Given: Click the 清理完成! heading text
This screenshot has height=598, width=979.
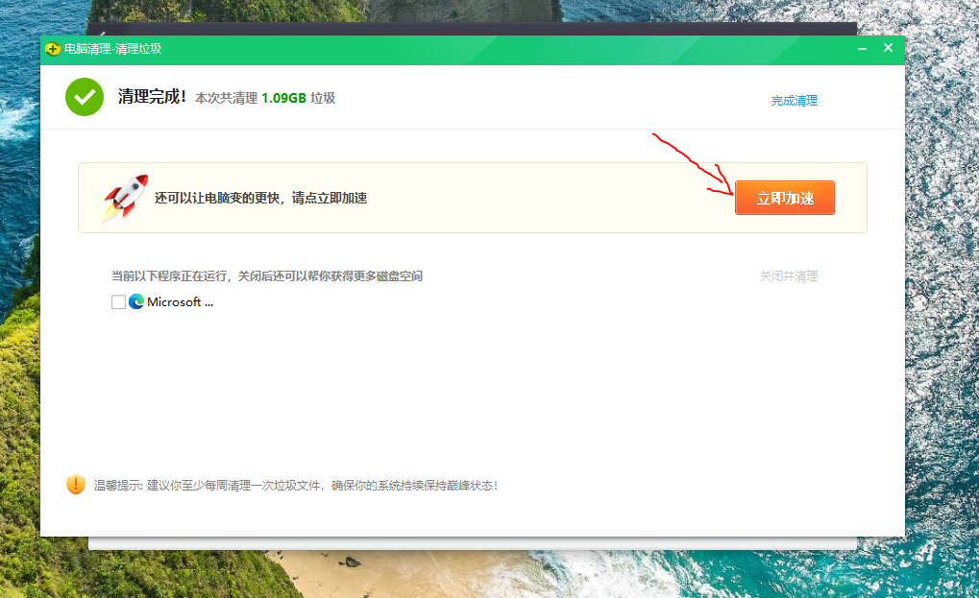Looking at the screenshot, I should click(153, 97).
